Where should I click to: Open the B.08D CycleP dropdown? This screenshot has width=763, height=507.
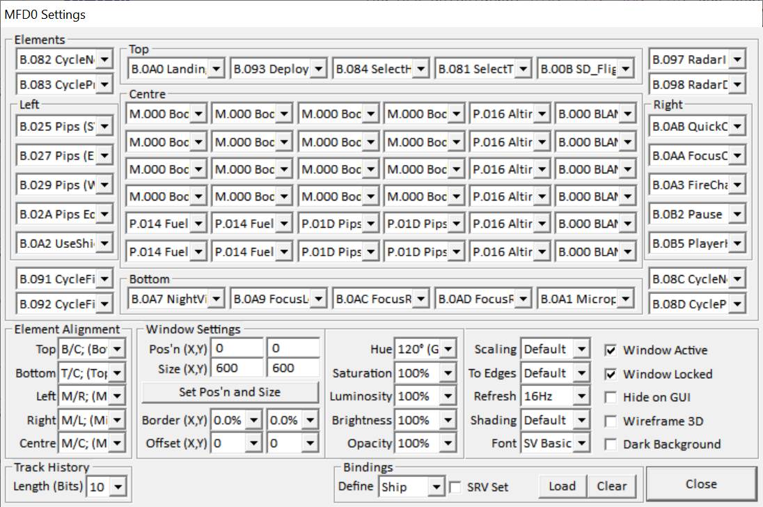click(x=698, y=304)
